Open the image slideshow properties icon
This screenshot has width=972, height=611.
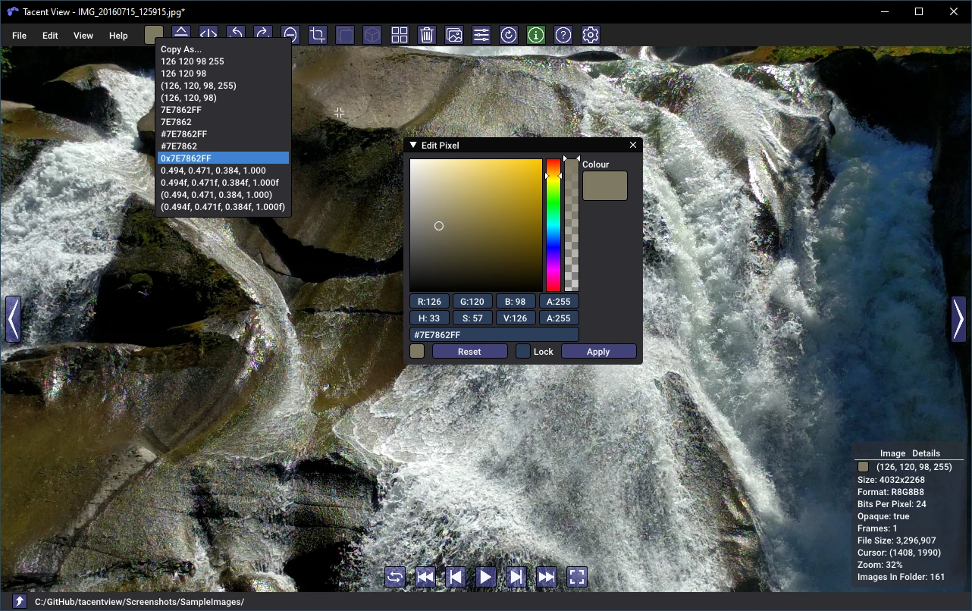[x=454, y=35]
